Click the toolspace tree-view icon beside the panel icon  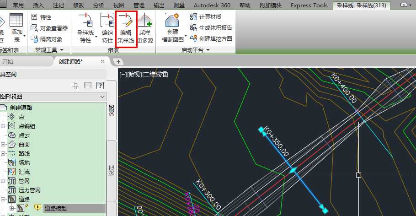click(x=75, y=86)
